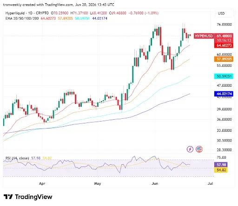Open the USD currency selector

coord(224,13)
